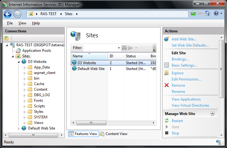Screen dimensions: 227x148
Task: Switch to Content View tab
Action: [113, 134]
